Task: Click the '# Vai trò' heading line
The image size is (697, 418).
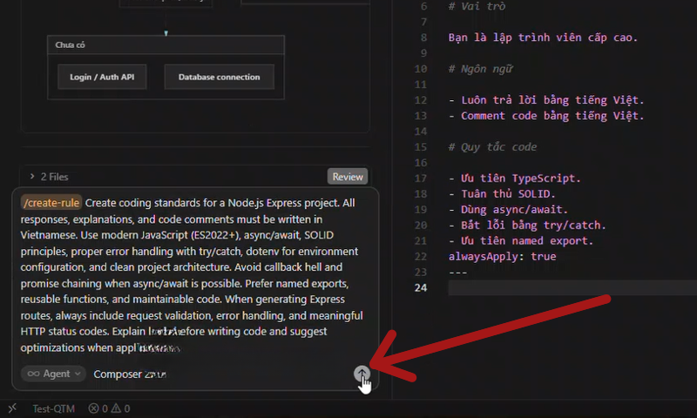Action: [477, 6]
